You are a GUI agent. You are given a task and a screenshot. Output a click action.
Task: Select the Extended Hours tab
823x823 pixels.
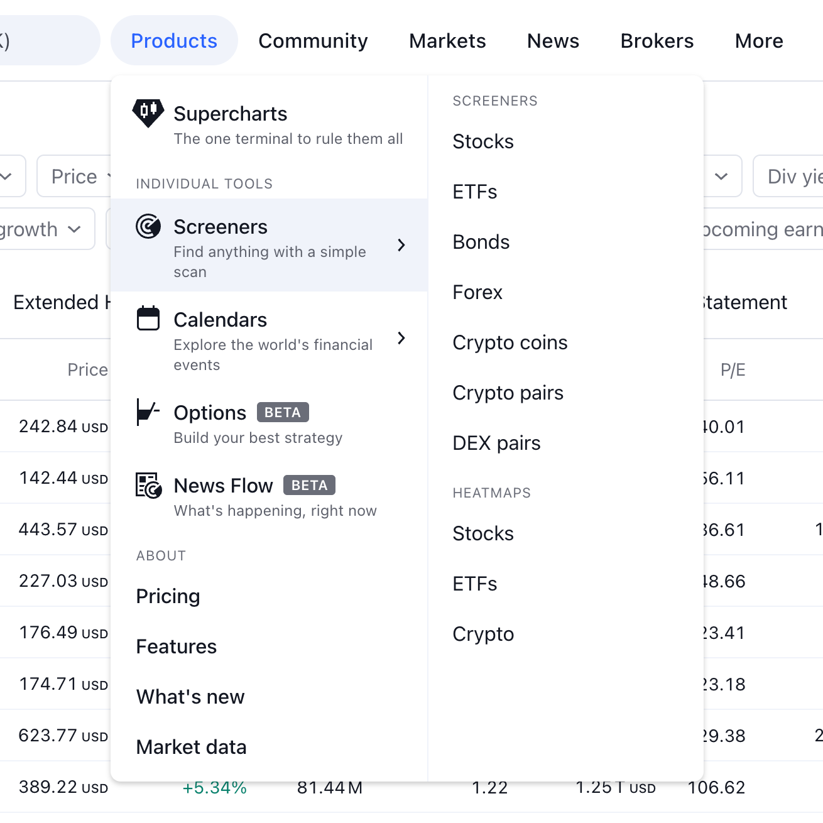62,302
